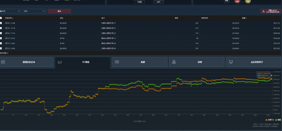Click table name 白银NL德州扑克 42
This screenshot has width=282, height=131.
pos(109,33)
